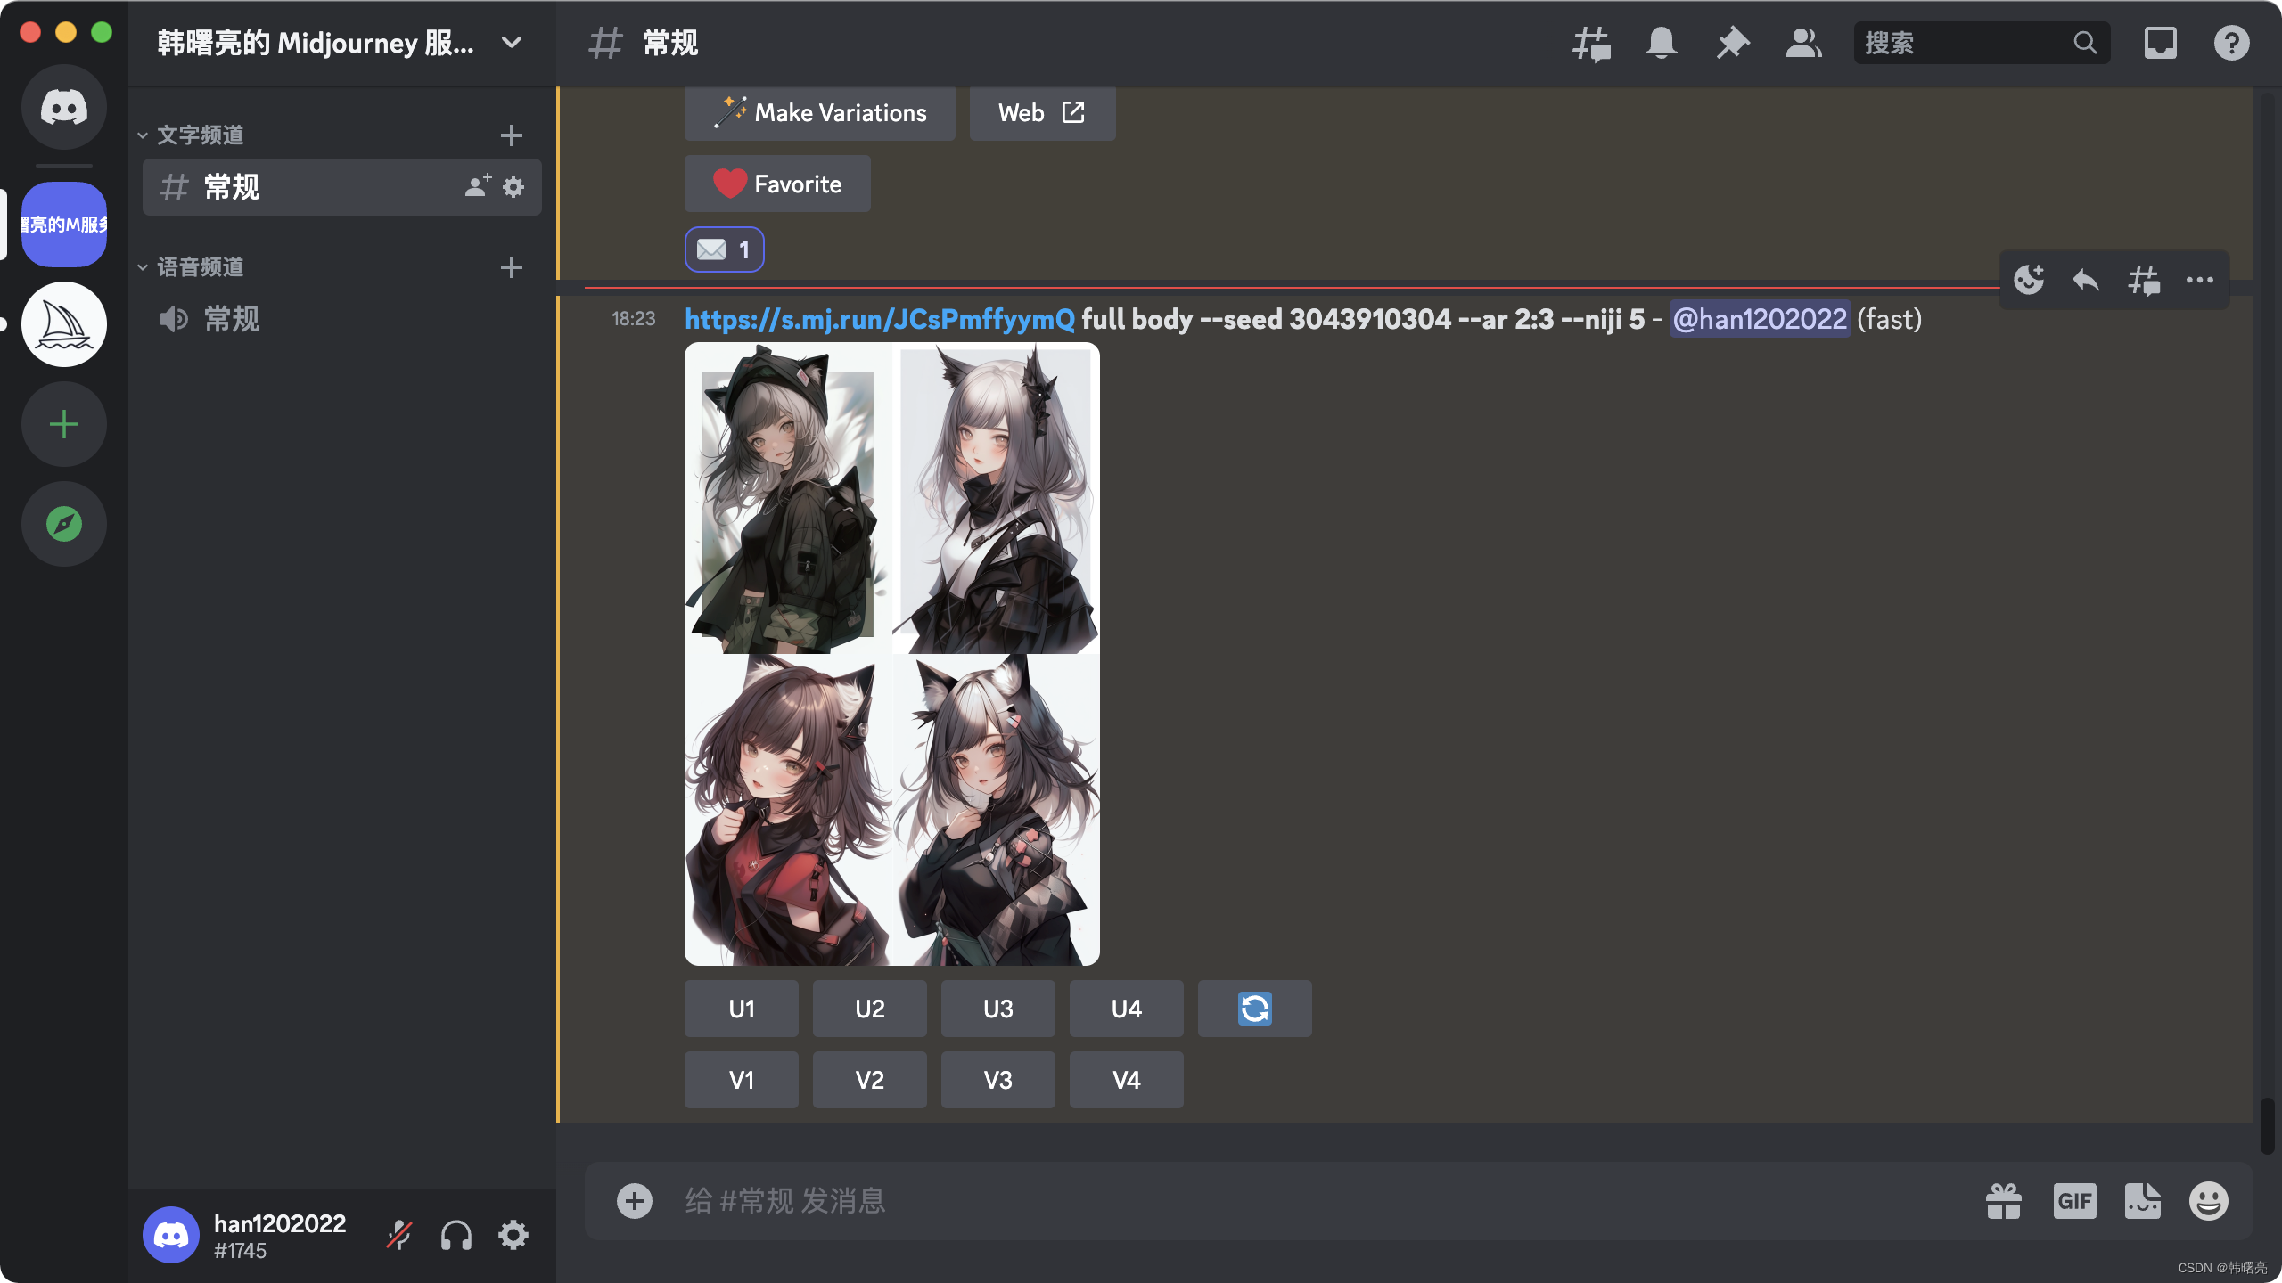Open server name dropdown menu

pos(512,43)
